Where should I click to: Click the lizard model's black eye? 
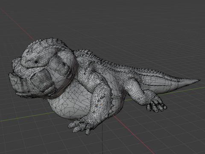tap(36, 62)
